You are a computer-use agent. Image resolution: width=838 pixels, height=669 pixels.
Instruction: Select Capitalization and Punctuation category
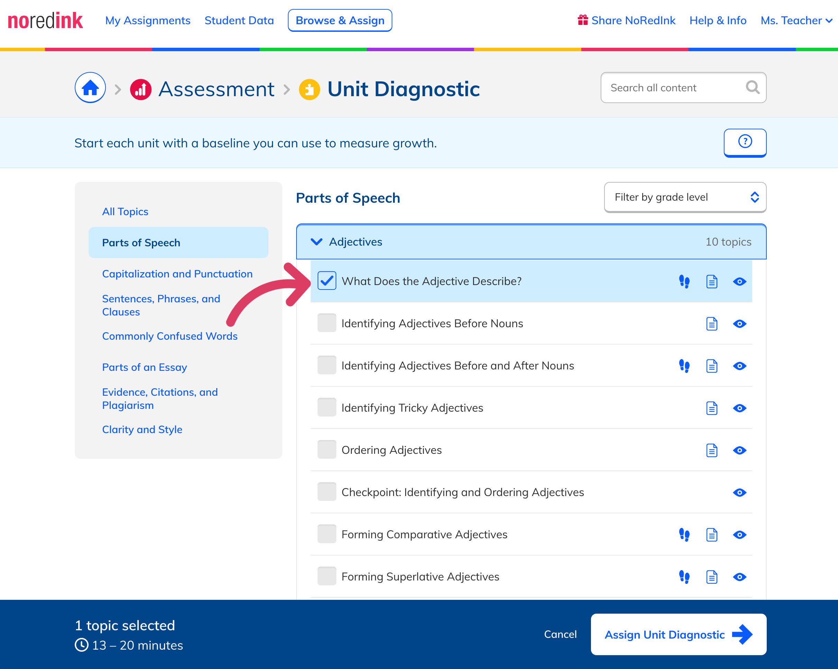pos(177,274)
